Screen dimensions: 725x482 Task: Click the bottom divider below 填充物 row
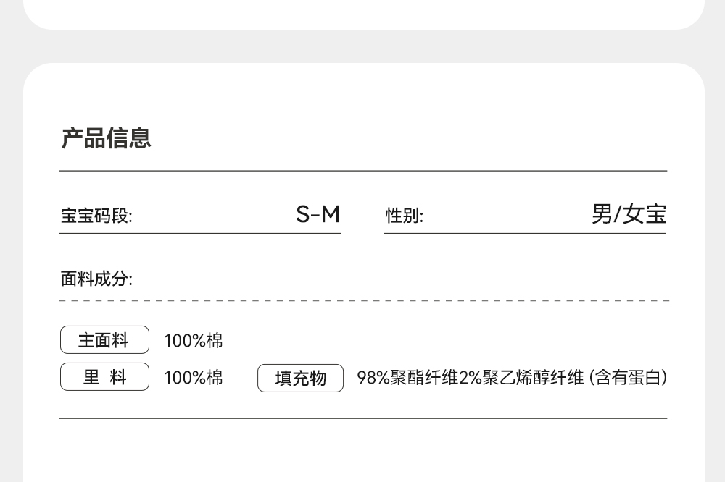pos(362,418)
